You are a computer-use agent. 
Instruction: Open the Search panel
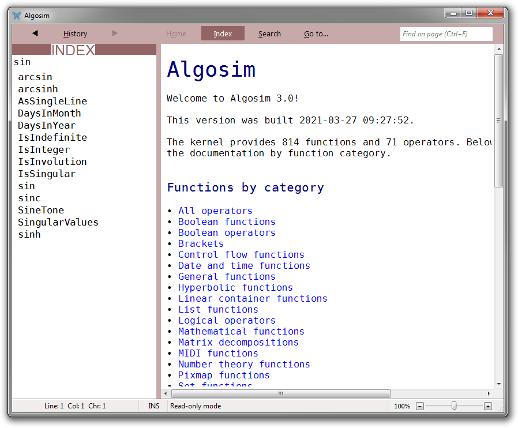(x=269, y=34)
